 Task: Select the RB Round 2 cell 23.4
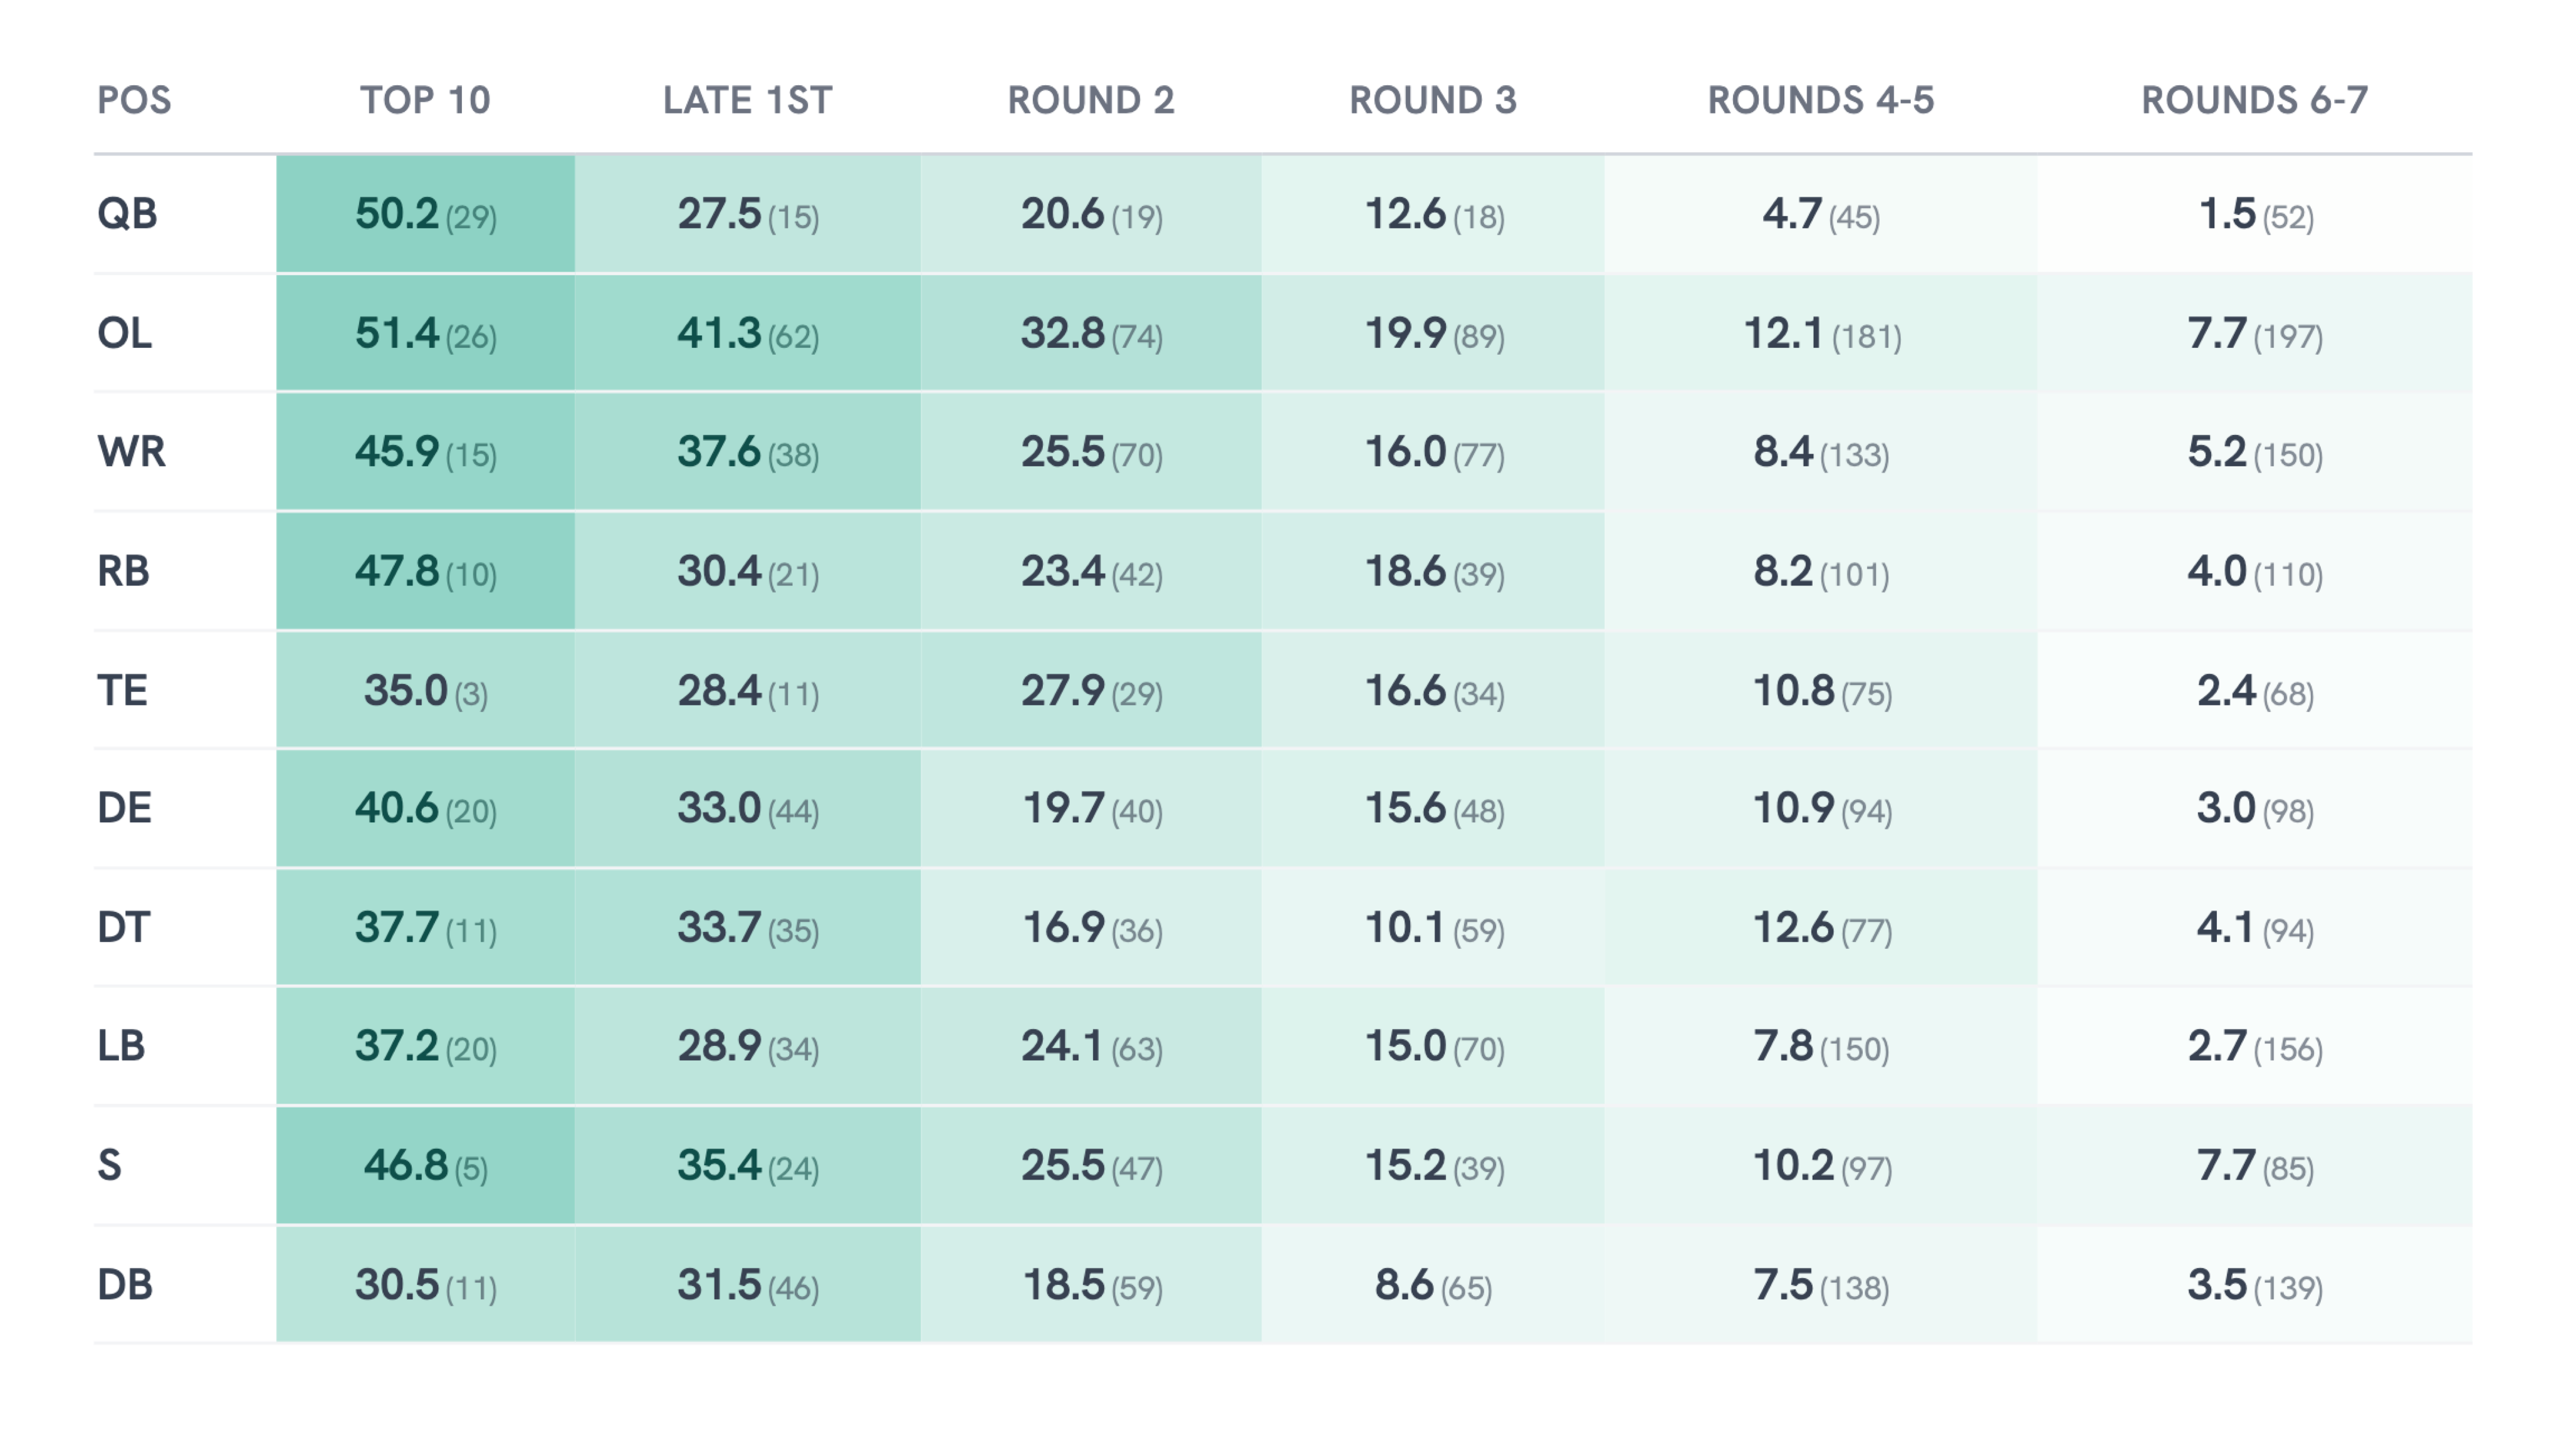click(1090, 571)
